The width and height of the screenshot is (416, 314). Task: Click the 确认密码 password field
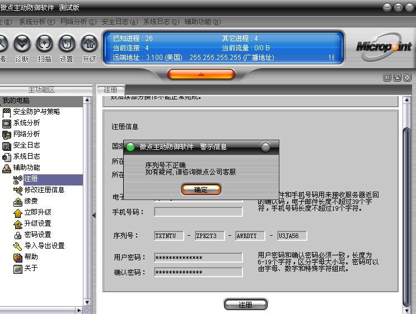pos(198,272)
